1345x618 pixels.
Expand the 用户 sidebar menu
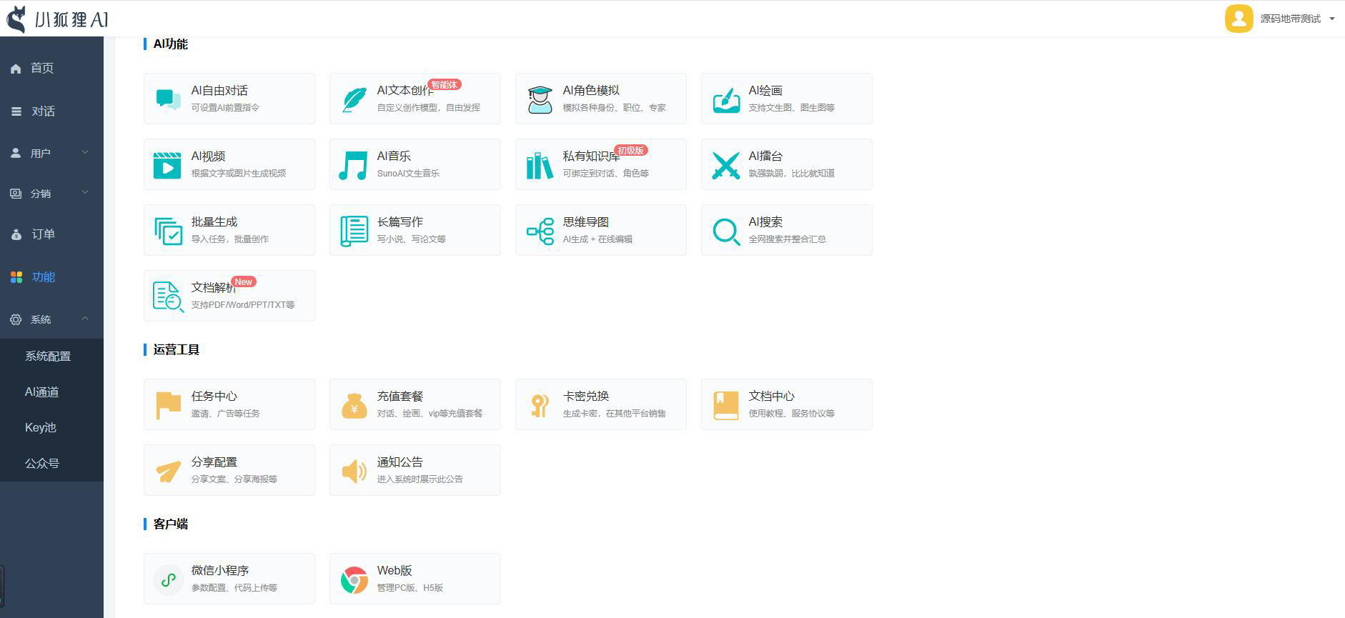[x=51, y=153]
